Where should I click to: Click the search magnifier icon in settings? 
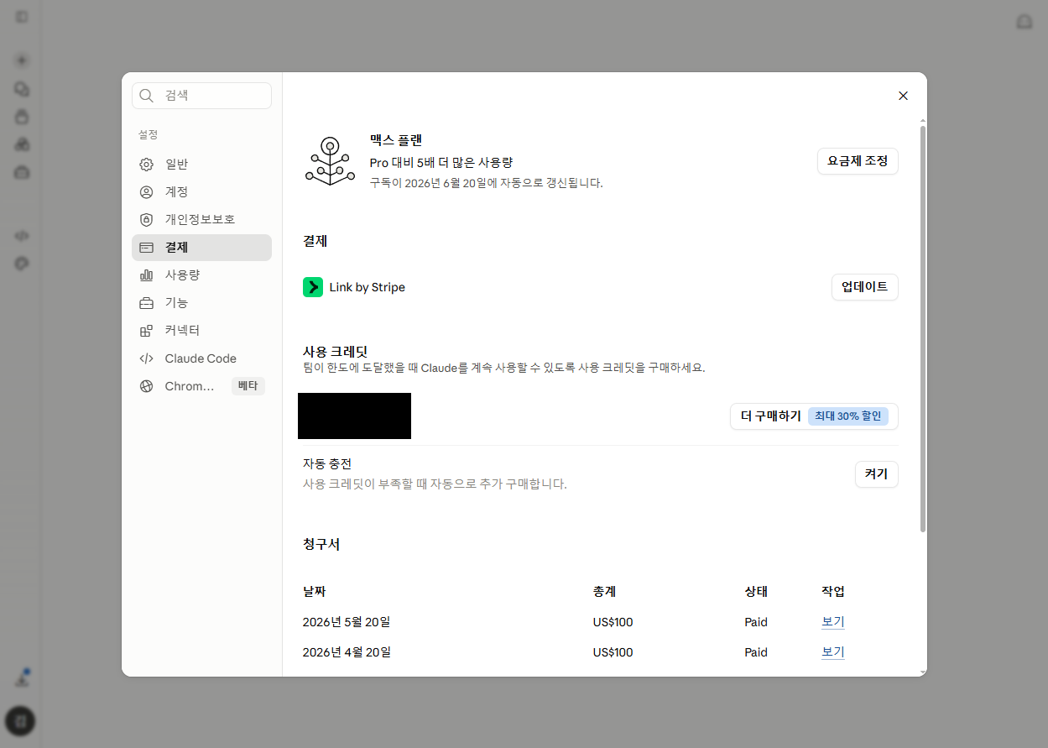pyautogui.click(x=147, y=96)
